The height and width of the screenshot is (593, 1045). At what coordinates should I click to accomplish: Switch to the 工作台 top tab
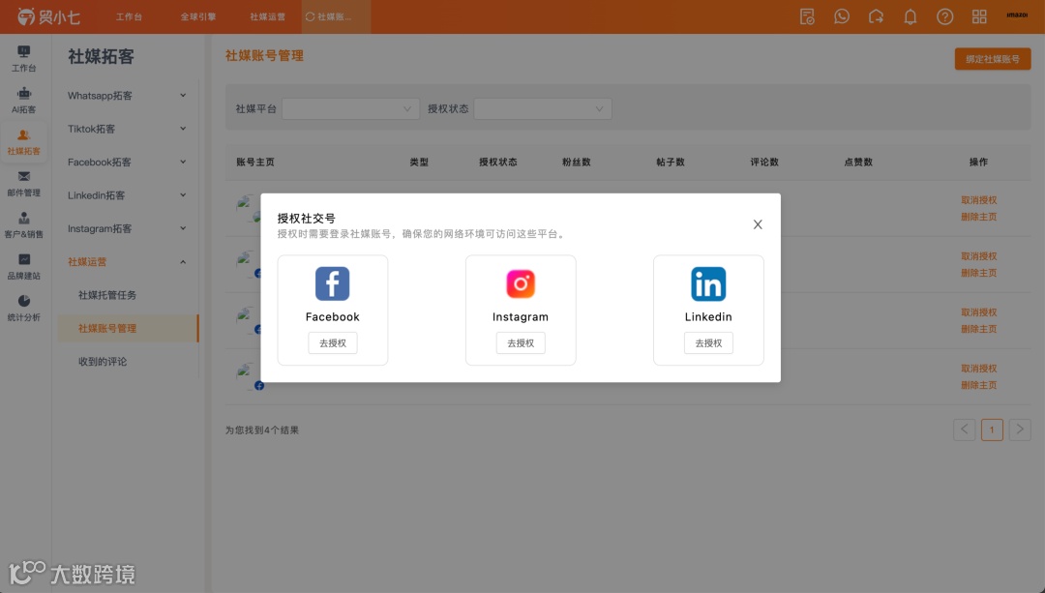click(129, 16)
